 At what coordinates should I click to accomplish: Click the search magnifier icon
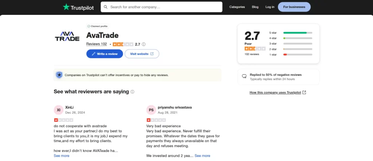click(106, 7)
